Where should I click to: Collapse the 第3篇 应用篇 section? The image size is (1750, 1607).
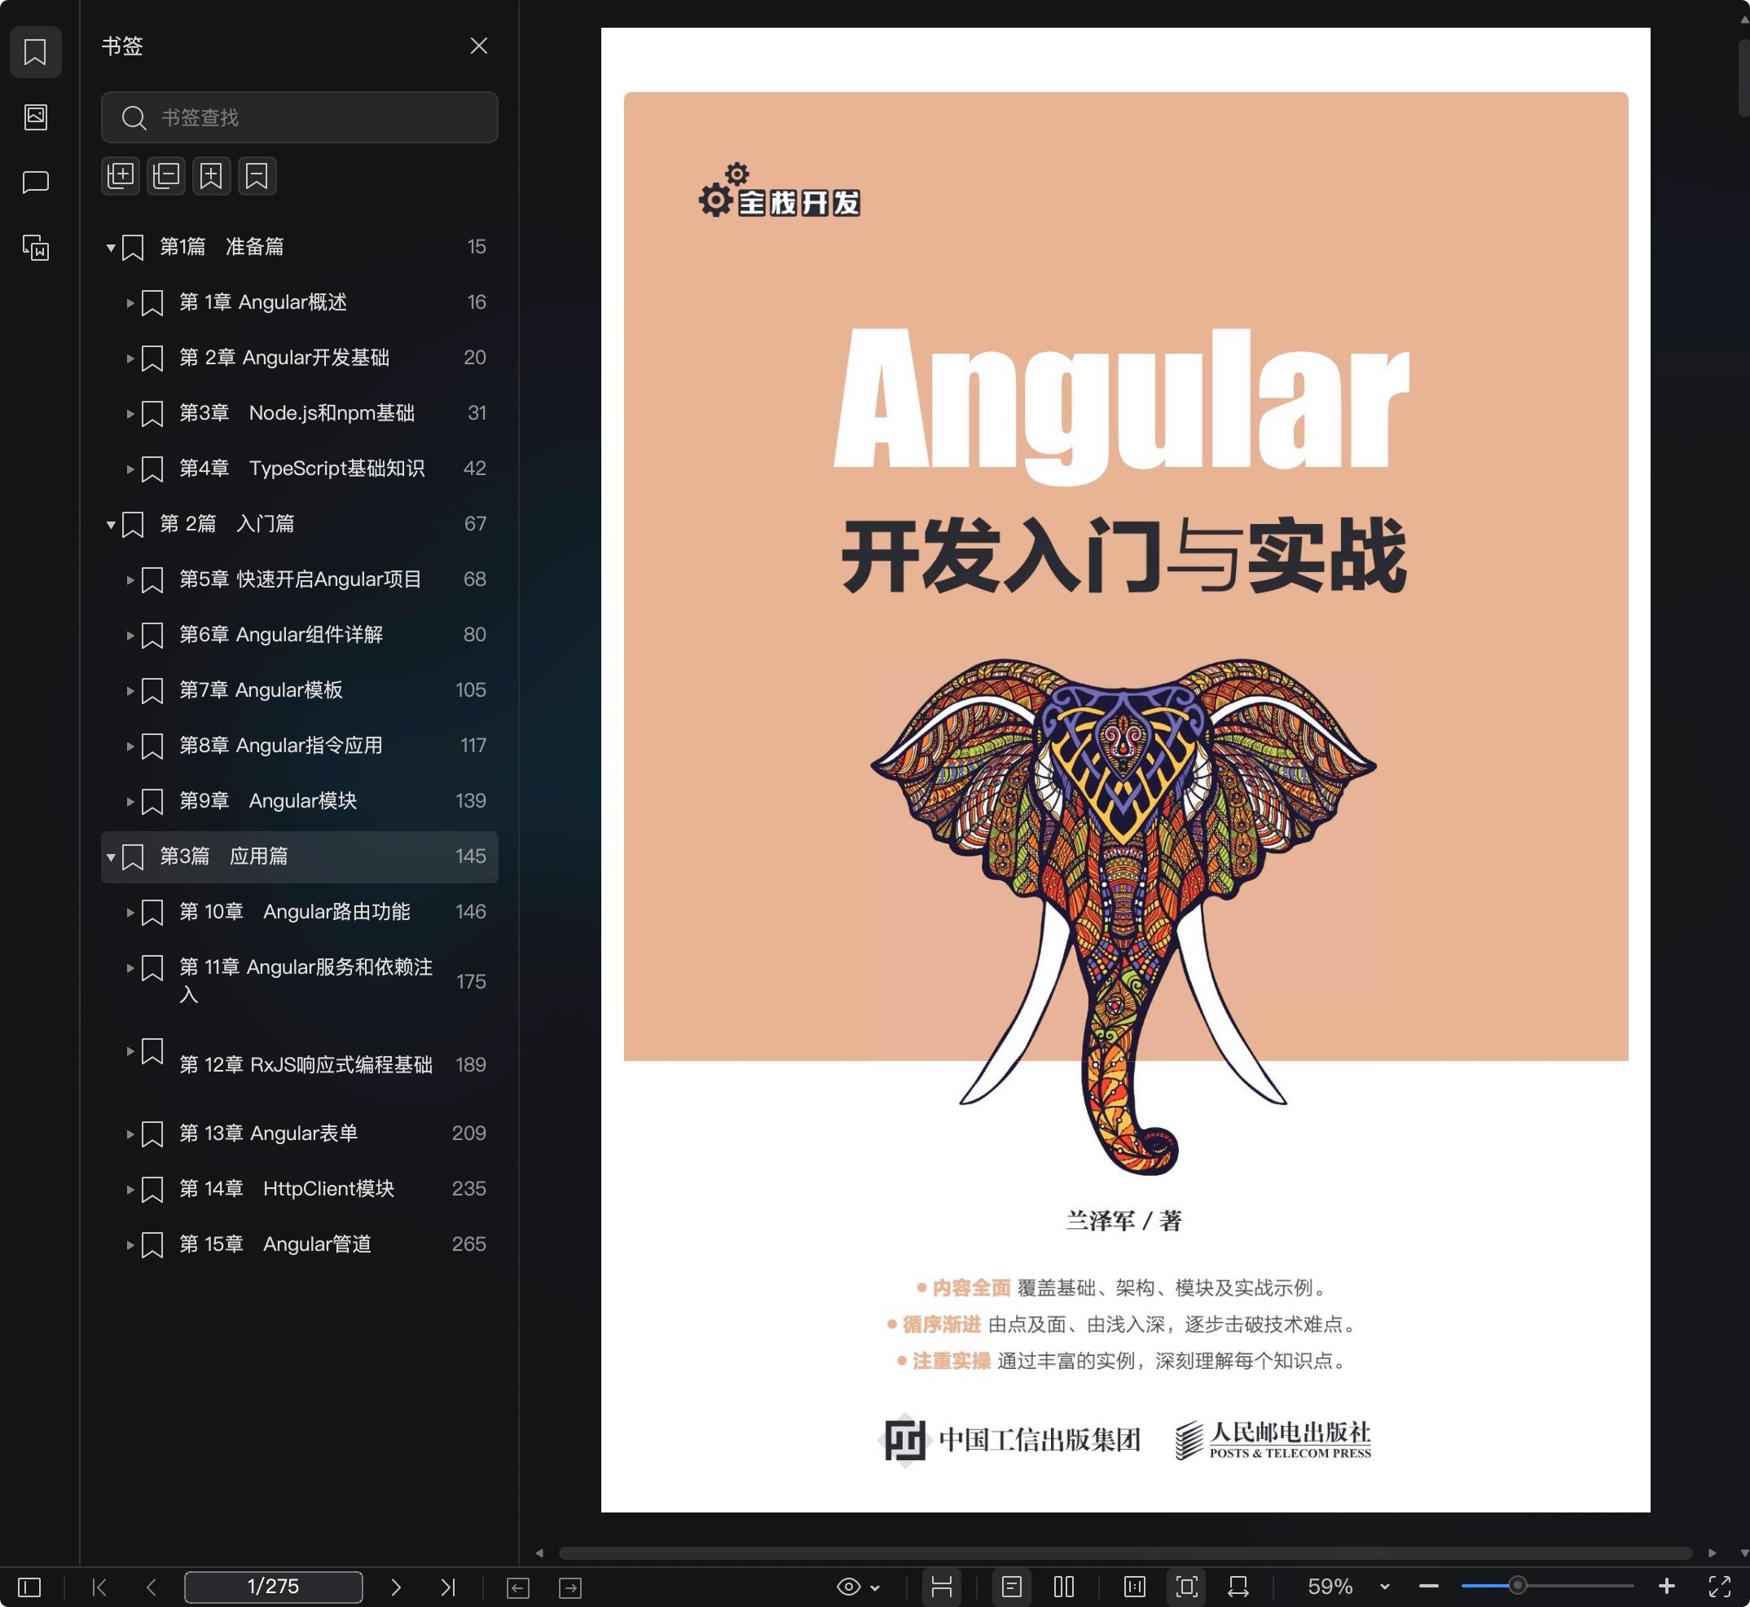click(111, 857)
